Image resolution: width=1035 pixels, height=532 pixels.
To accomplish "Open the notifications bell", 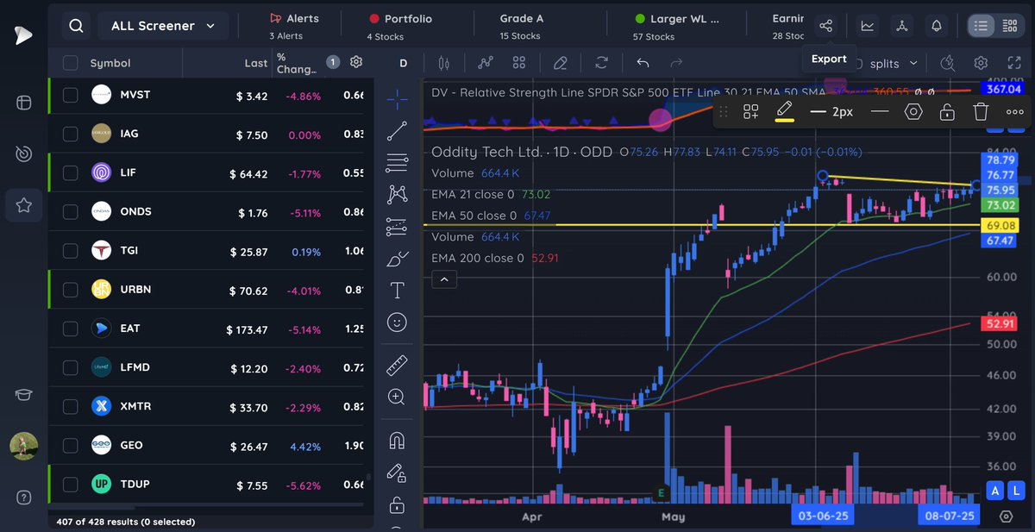I will point(938,26).
